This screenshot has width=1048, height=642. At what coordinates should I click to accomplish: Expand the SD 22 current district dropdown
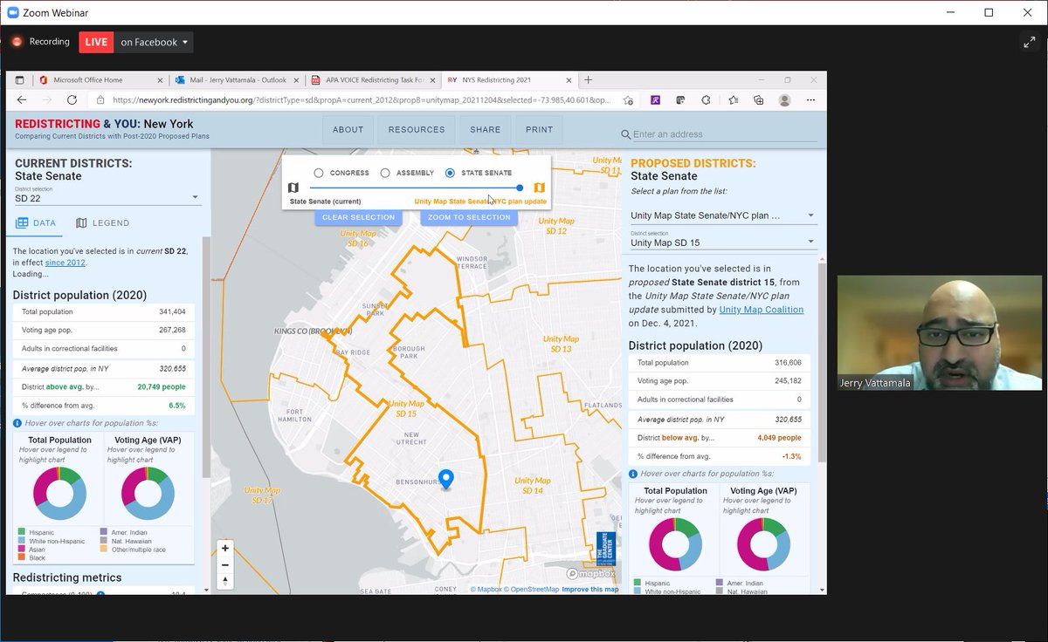(x=107, y=198)
